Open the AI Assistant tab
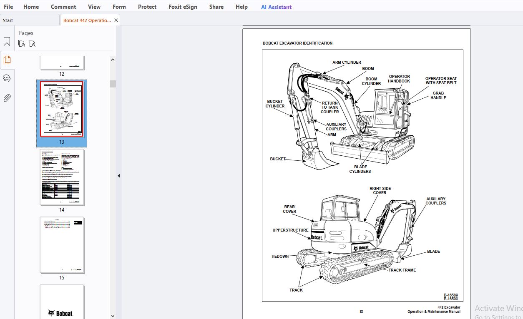 (276, 7)
